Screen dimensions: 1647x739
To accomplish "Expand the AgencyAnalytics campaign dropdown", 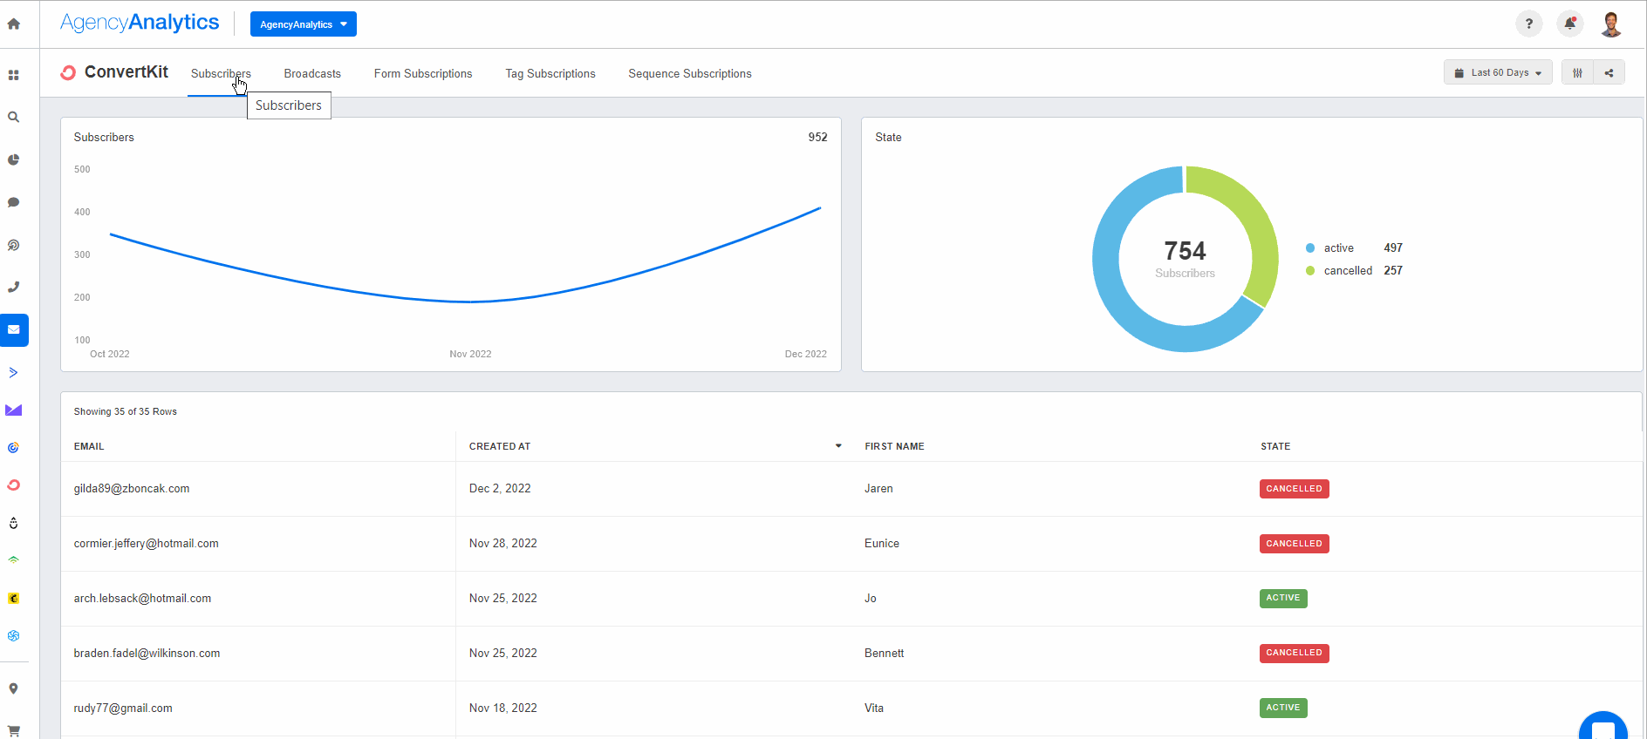I will [x=303, y=24].
